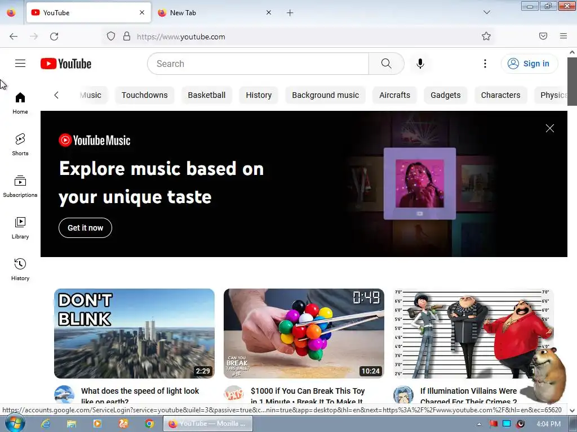Start voice search with microphone icon
This screenshot has height=432, width=577.
click(x=420, y=64)
